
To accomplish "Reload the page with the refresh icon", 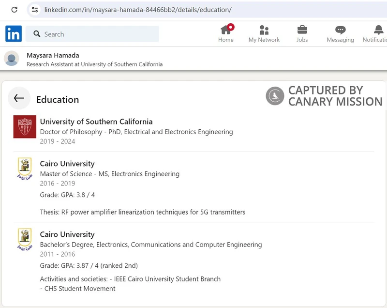I will [x=15, y=10].
